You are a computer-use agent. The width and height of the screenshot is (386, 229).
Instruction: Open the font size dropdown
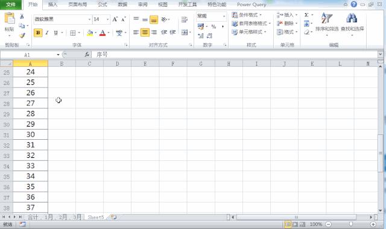[x=107, y=19]
